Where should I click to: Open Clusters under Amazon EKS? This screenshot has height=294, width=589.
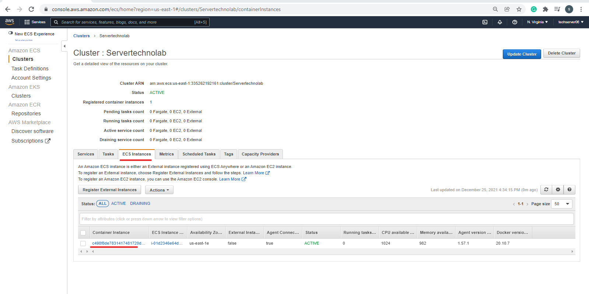coord(21,96)
